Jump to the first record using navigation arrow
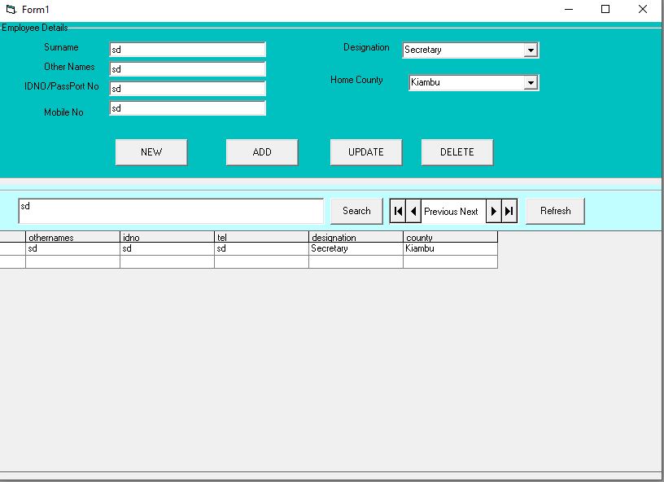This screenshot has width=664, height=482. [398, 210]
